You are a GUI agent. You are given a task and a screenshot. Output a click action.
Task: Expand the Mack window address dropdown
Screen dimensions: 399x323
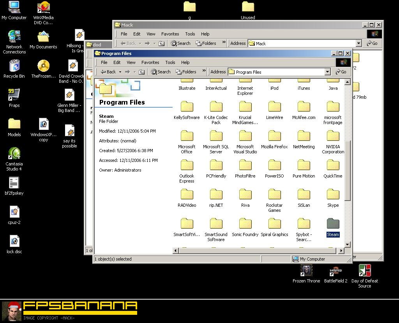click(x=358, y=43)
